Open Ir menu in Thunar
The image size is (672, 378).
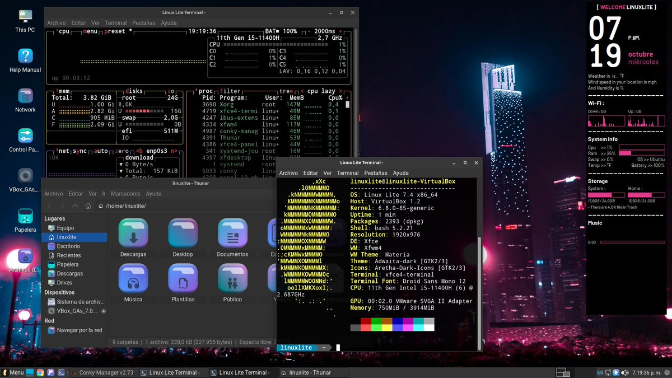point(104,194)
